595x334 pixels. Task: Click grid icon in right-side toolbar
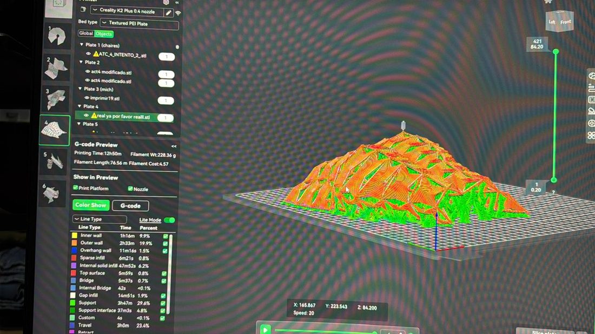591,99
